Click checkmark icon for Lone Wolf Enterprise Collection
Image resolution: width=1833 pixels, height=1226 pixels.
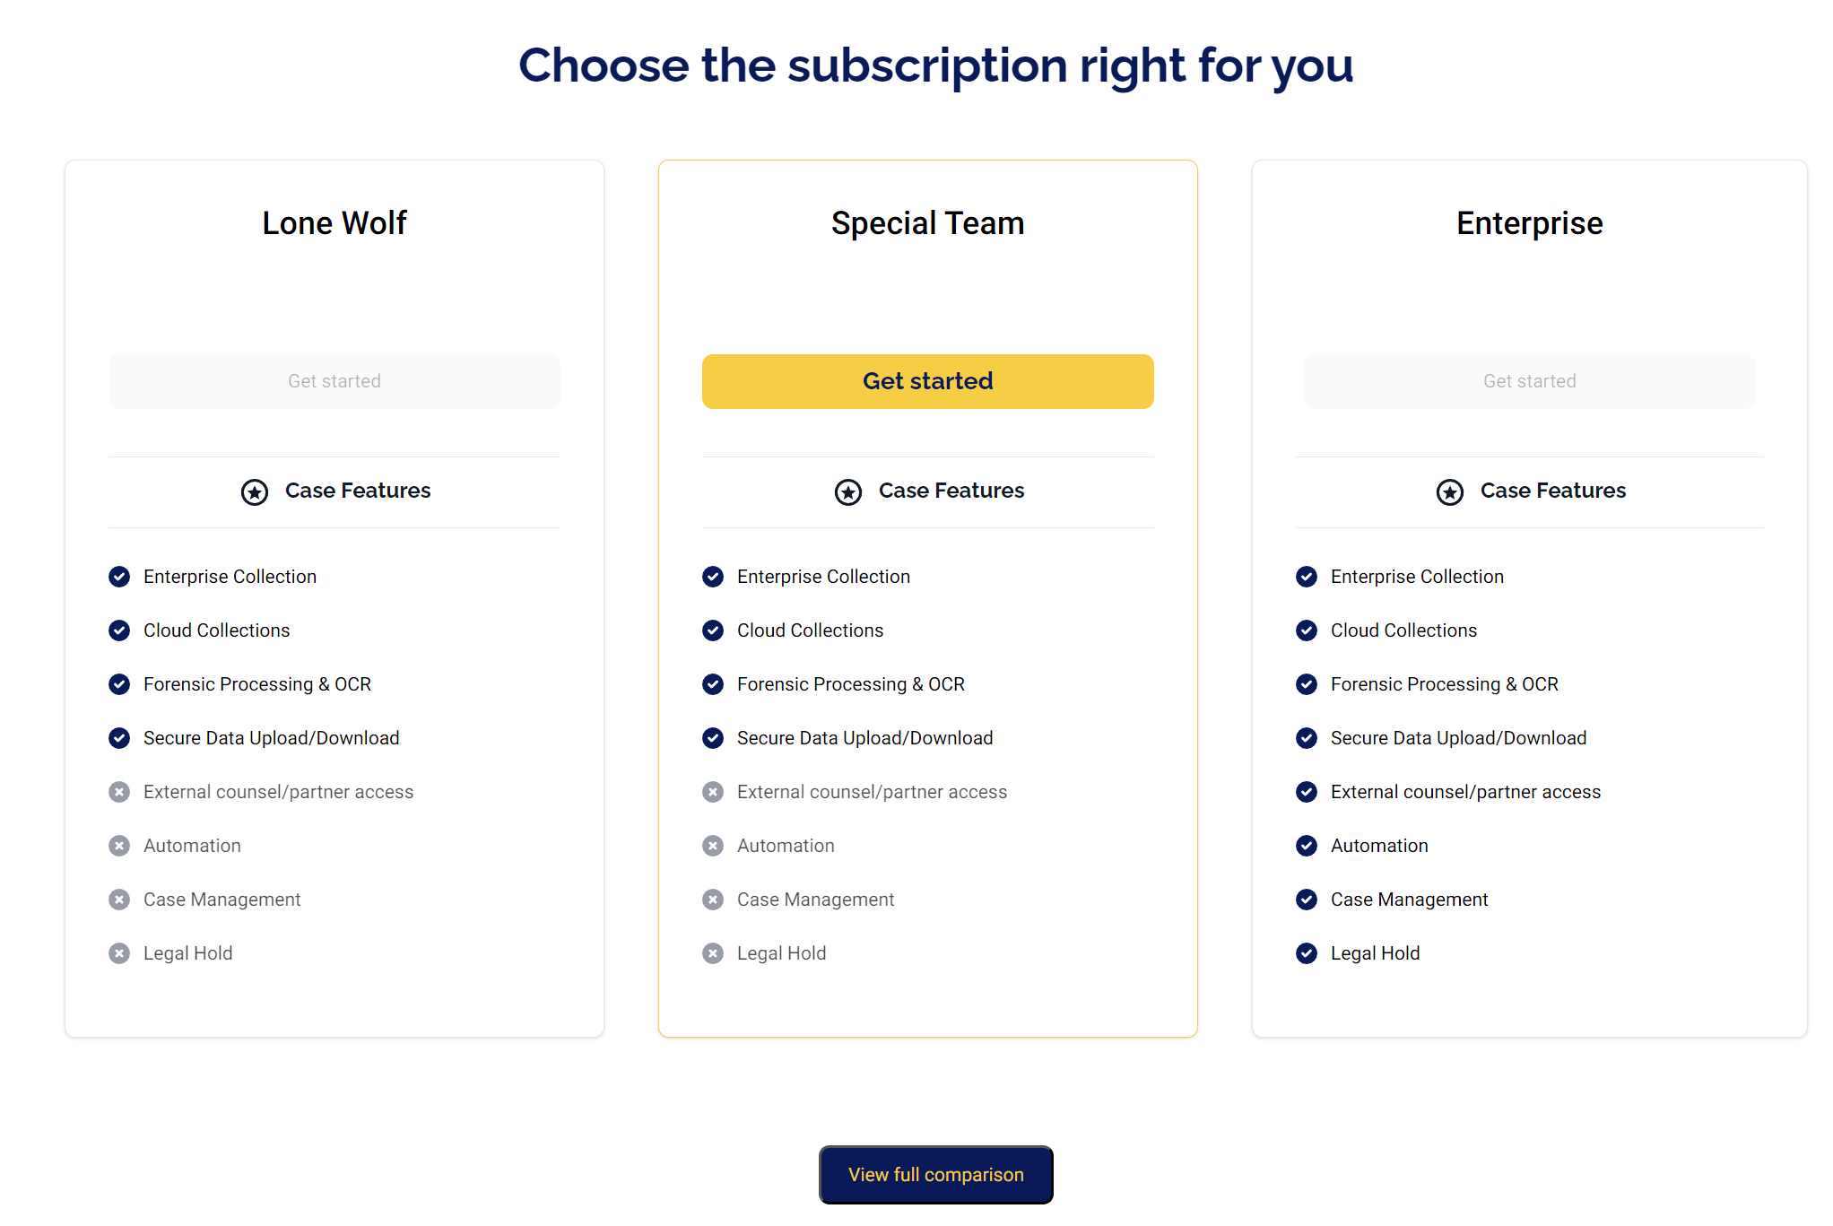(119, 577)
